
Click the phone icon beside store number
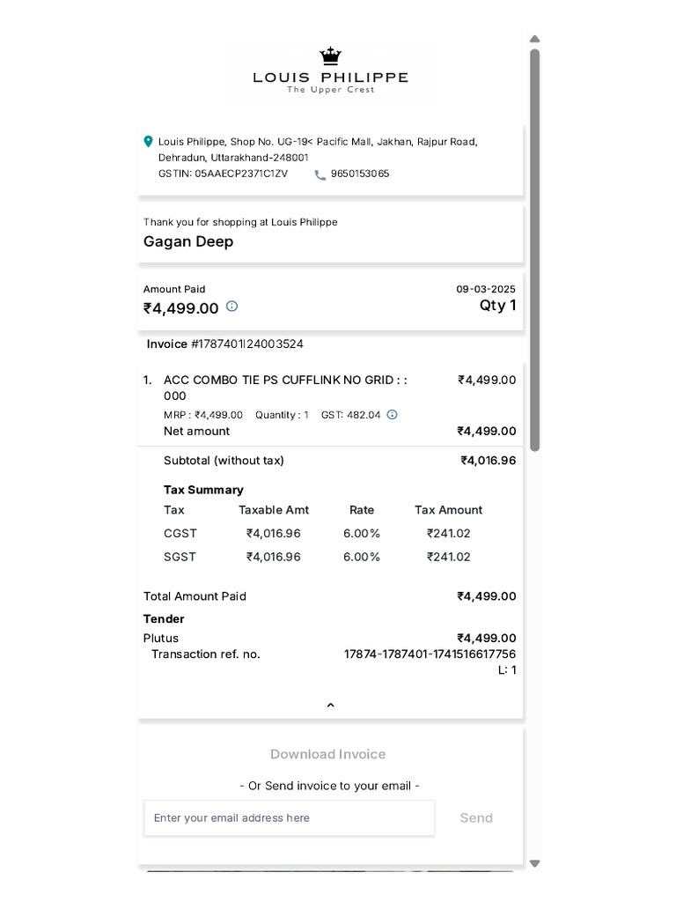point(320,174)
